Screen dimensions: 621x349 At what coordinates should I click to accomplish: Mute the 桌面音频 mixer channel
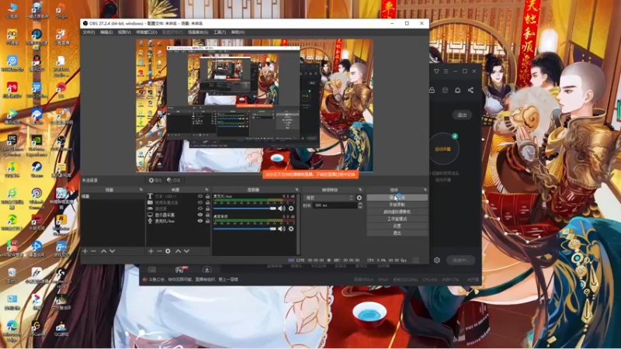coord(281,229)
